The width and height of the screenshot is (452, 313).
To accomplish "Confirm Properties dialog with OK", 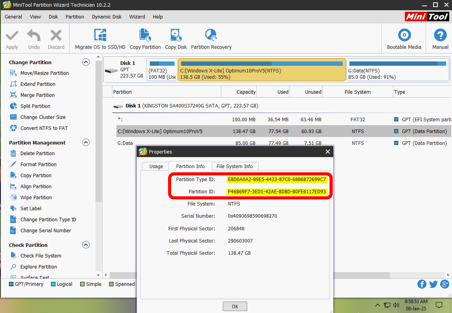I will [x=235, y=306].
